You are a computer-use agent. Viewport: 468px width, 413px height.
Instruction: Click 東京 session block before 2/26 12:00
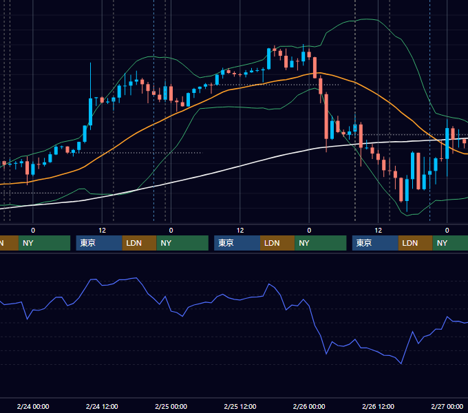point(375,243)
